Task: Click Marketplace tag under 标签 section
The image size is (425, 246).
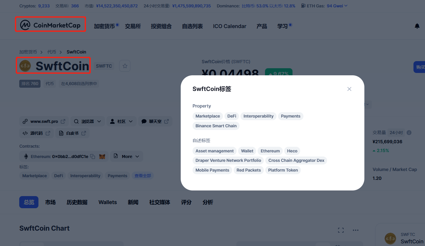Action: point(35,176)
